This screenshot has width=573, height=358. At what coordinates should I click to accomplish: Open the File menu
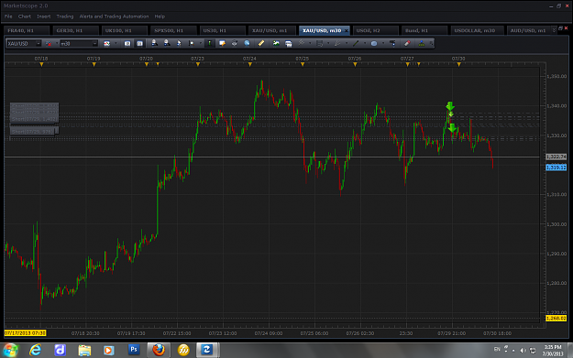[8, 16]
